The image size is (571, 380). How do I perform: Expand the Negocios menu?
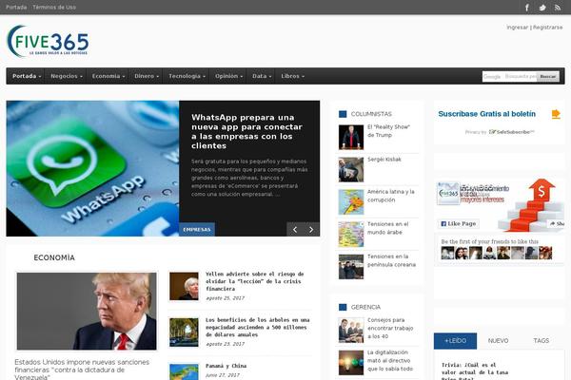(x=67, y=76)
